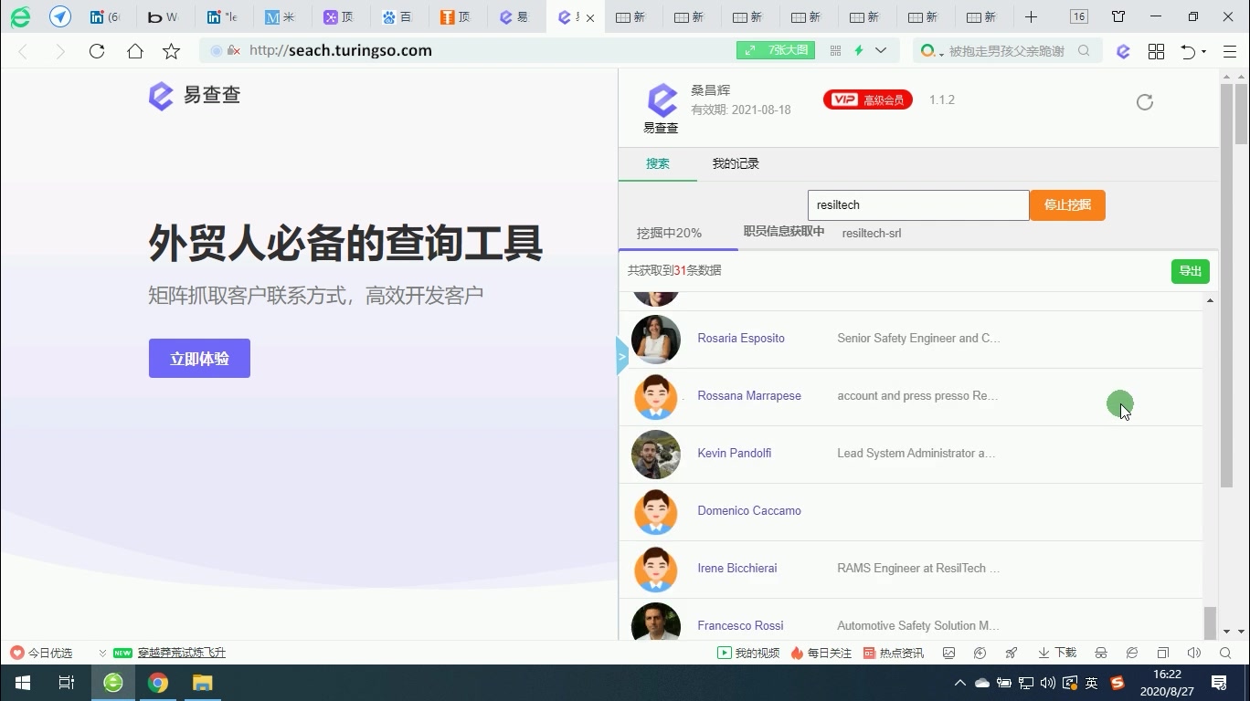Screen dimensions: 1250x701
Task: Expand the address bar dropdown chevron
Action: [881, 51]
